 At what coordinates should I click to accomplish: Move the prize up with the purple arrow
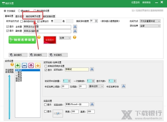(31, 65)
